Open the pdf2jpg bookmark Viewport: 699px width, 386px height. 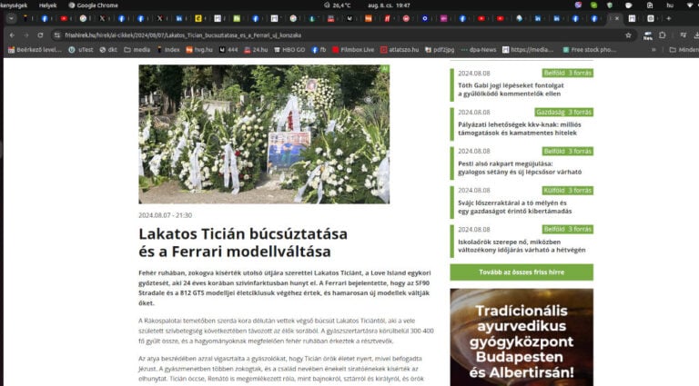click(440, 50)
